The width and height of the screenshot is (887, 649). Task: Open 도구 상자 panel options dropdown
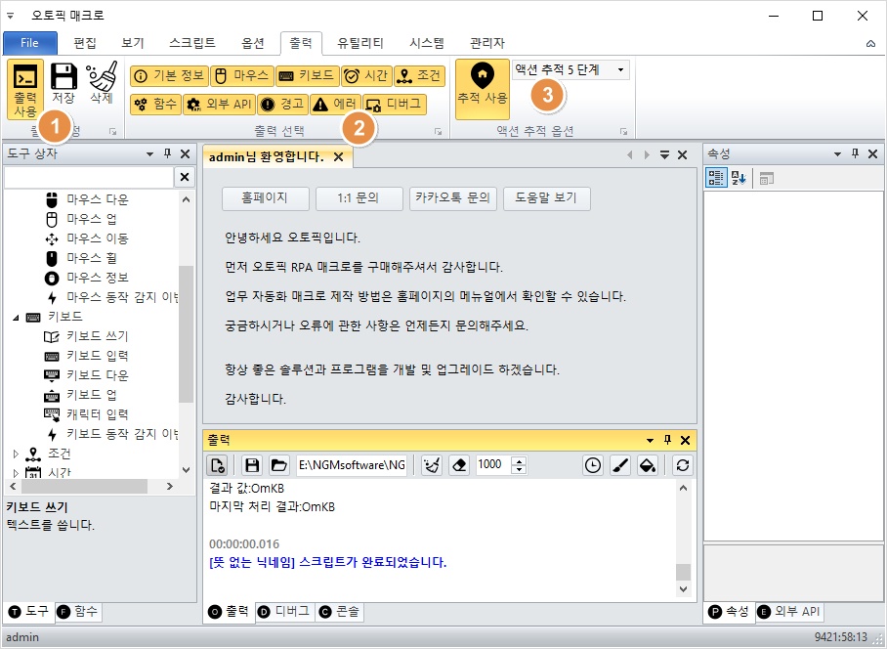click(x=149, y=153)
